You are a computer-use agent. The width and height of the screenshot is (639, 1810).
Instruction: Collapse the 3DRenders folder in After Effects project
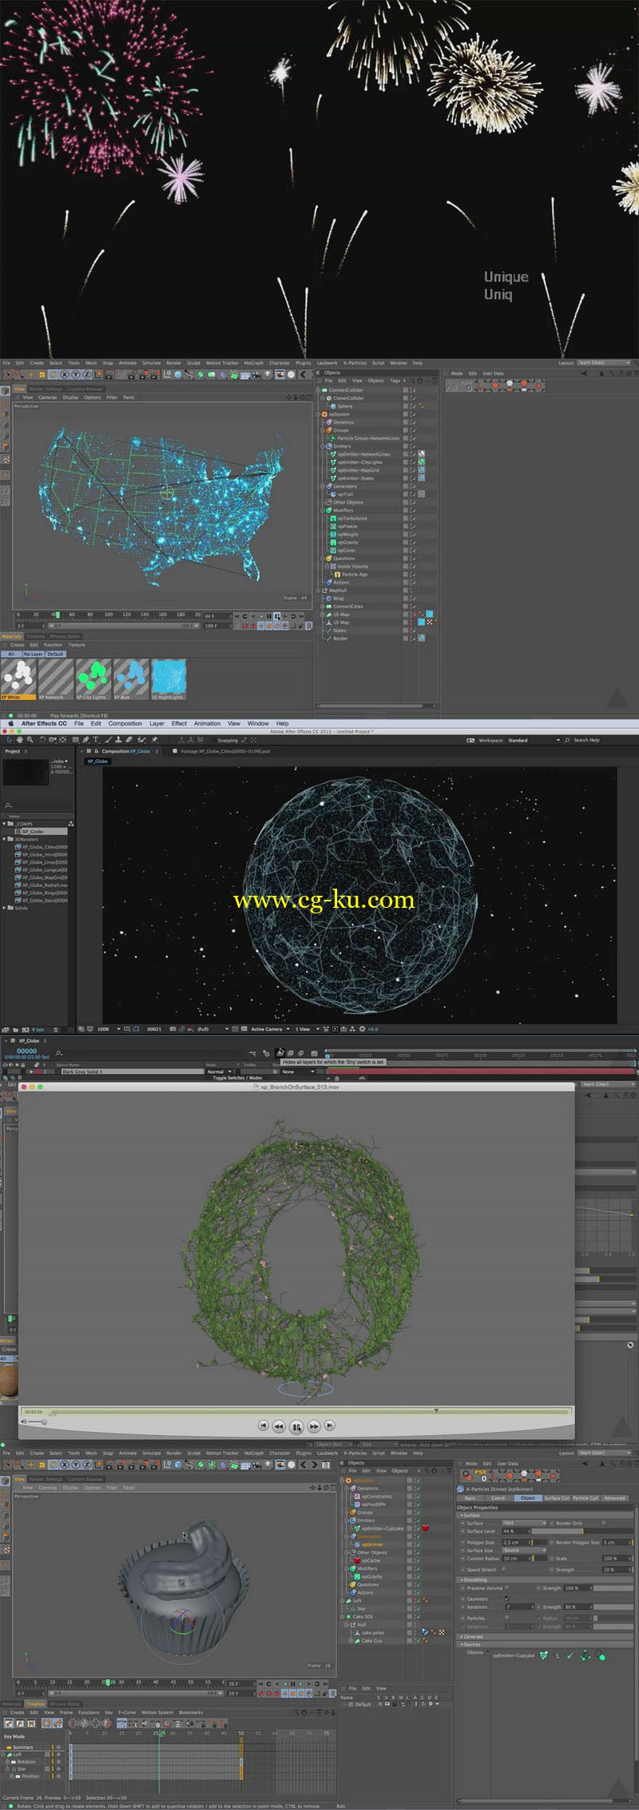pyautogui.click(x=5, y=839)
